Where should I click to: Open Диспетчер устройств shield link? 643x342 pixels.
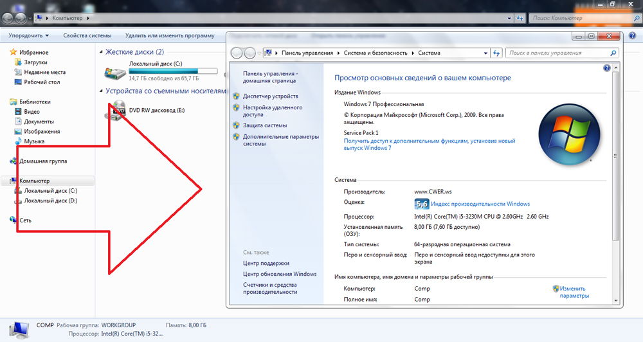[270, 96]
